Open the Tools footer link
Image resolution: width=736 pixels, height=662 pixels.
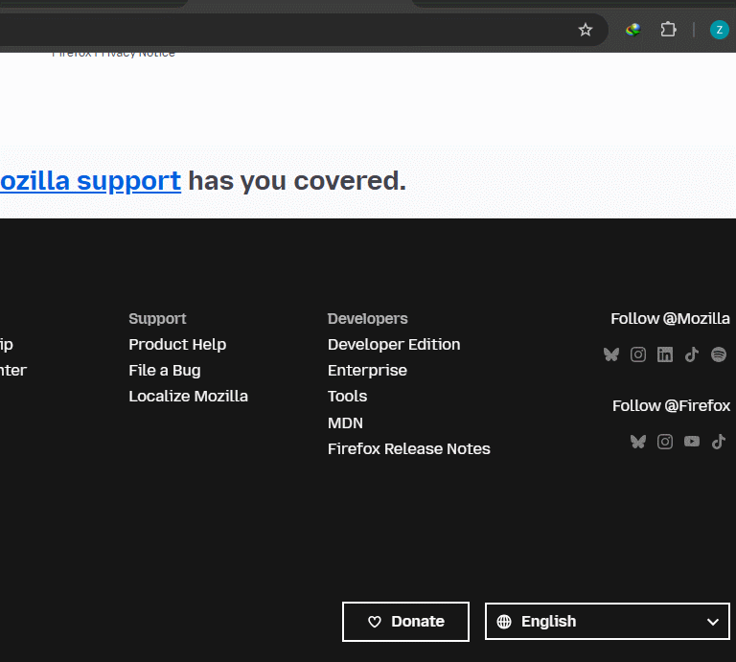(x=347, y=396)
